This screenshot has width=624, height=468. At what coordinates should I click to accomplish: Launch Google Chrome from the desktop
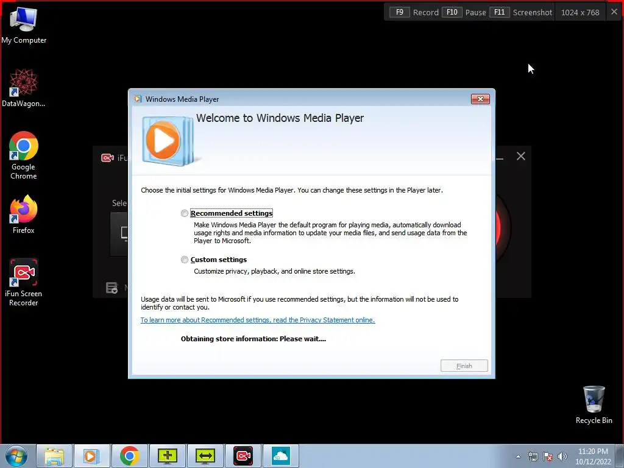click(x=24, y=155)
